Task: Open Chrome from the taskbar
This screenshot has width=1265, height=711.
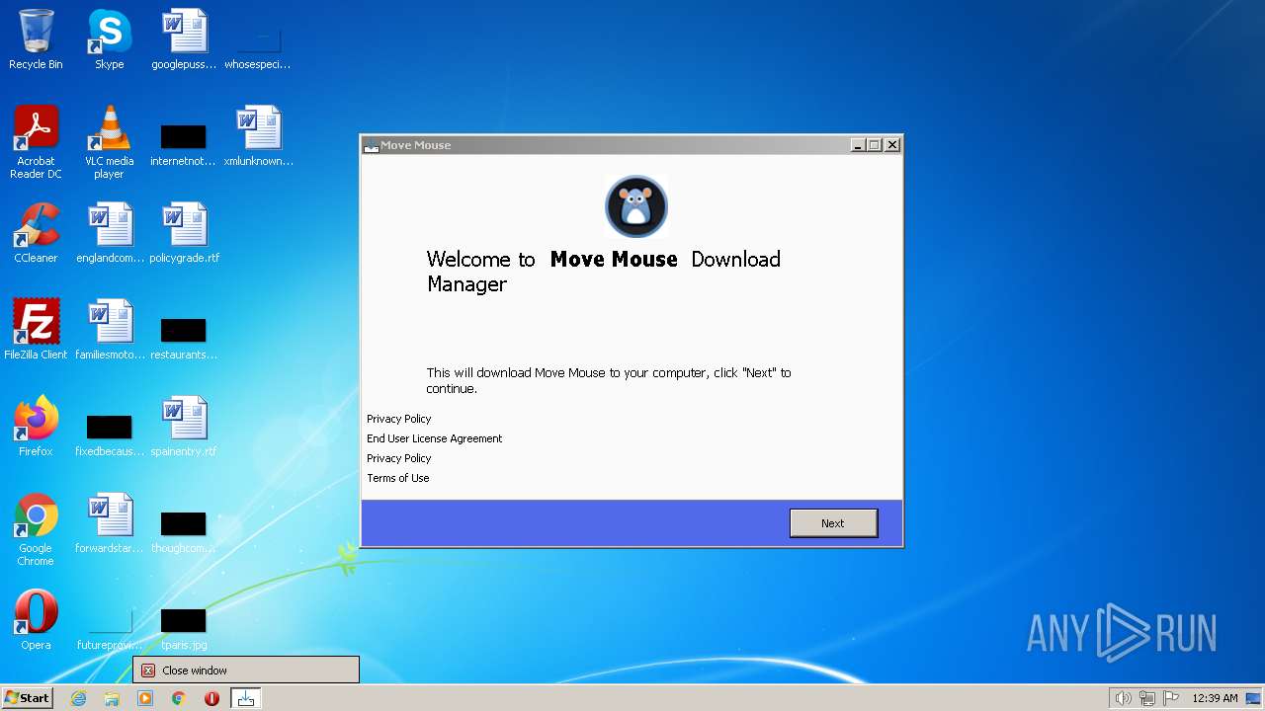Action: pyautogui.click(x=179, y=698)
